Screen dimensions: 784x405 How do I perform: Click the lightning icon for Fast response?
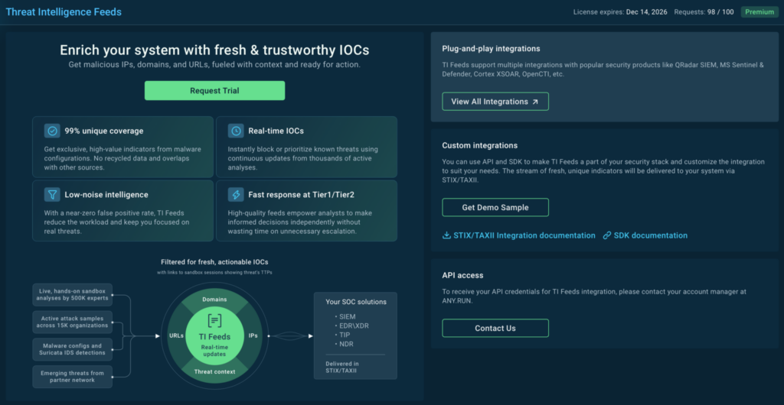236,195
